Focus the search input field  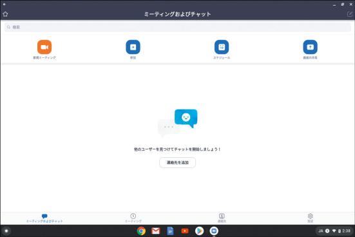[178, 27]
